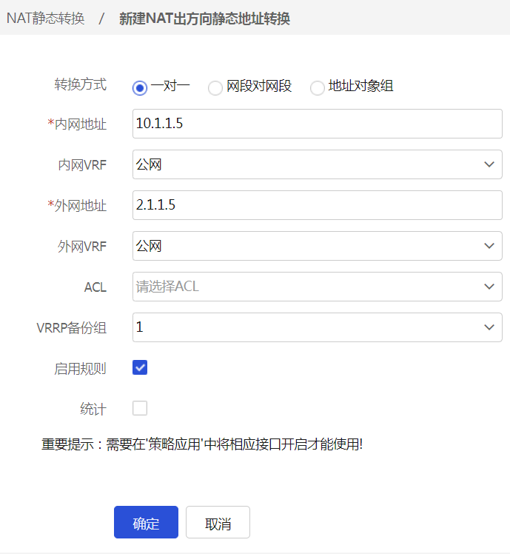Click the chevron arrow in the 外网VRF row
The width and height of the screenshot is (510, 554).
tap(489, 246)
